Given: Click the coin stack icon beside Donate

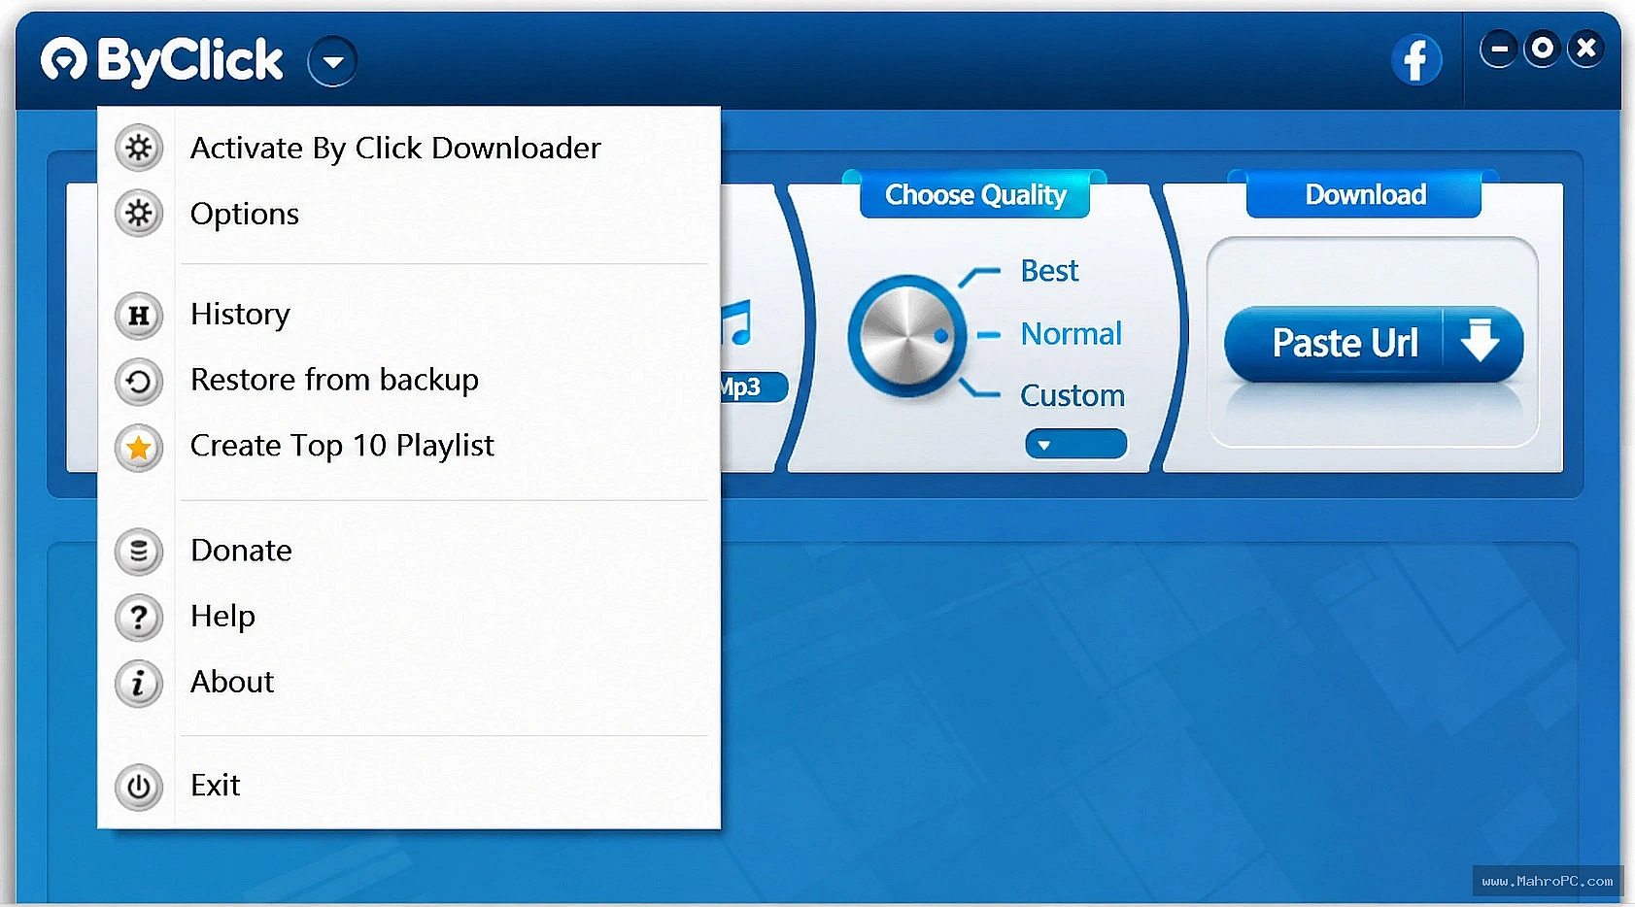Looking at the screenshot, I should (139, 552).
